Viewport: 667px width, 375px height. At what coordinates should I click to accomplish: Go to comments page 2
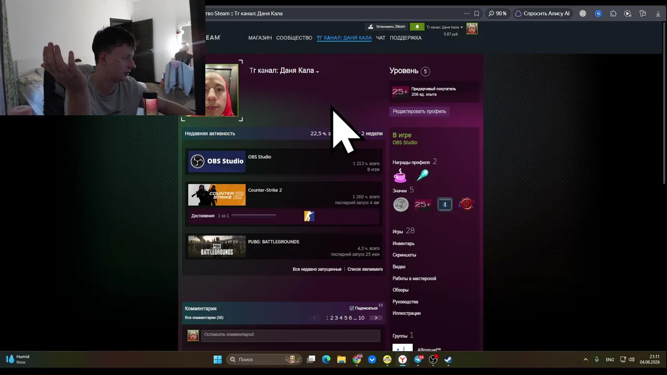(x=331, y=318)
